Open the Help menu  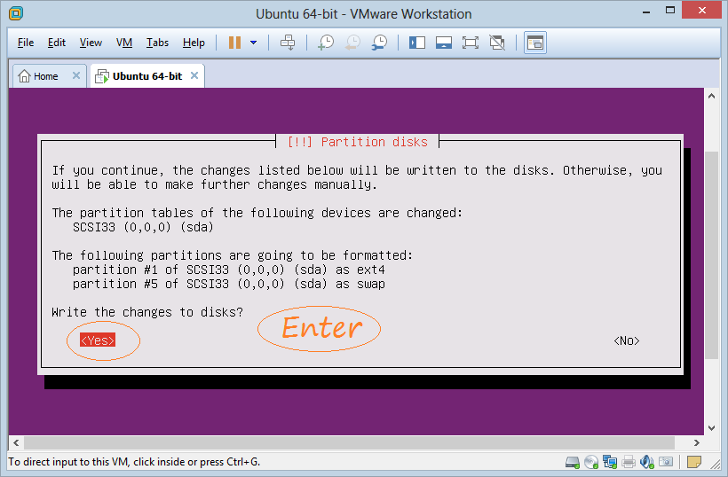tap(194, 43)
